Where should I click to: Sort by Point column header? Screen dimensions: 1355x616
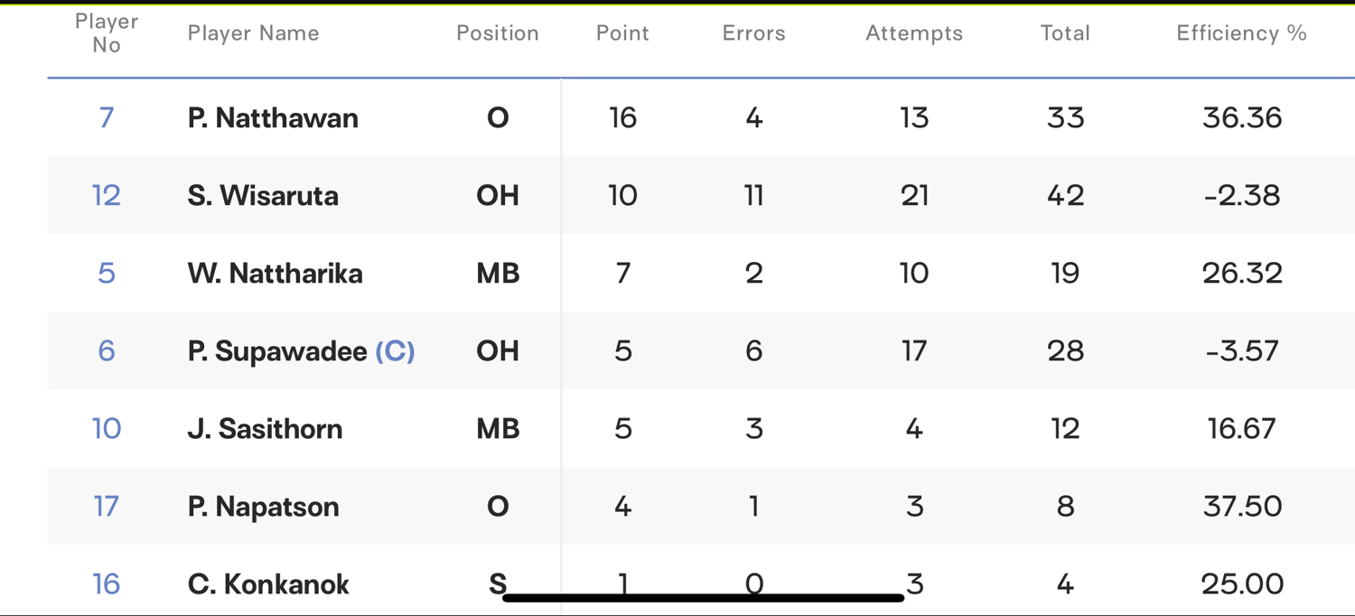(622, 33)
